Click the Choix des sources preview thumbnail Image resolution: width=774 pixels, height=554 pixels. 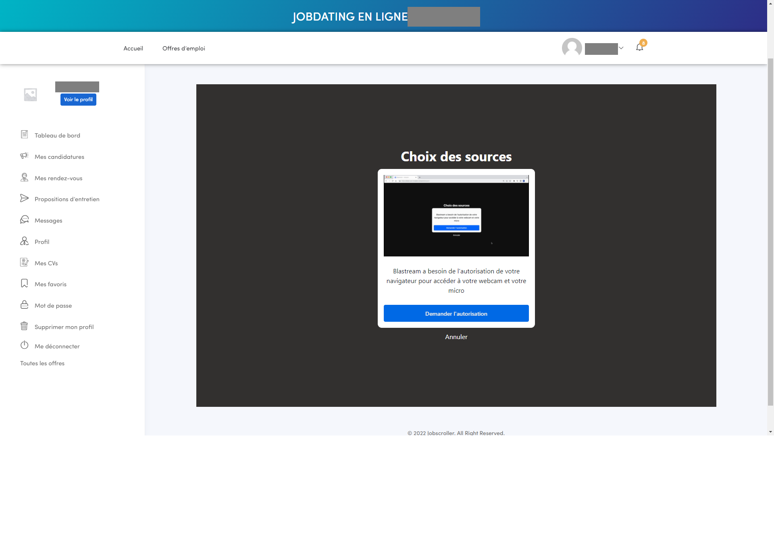456,216
